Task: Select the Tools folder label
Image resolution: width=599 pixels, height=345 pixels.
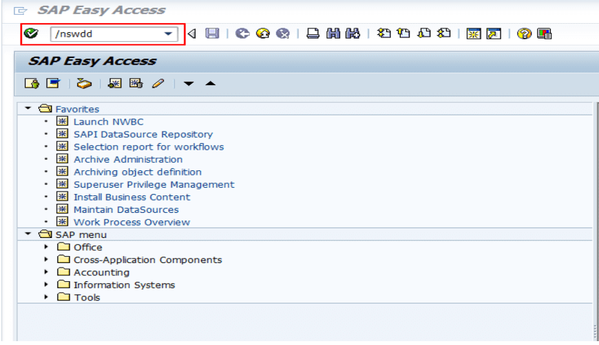Action: 87,297
